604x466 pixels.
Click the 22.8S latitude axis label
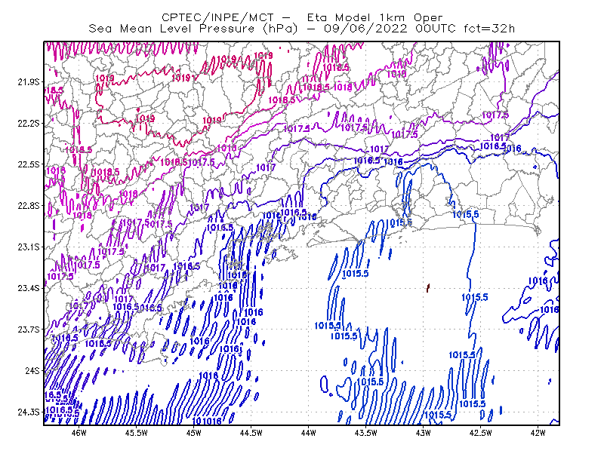pyautogui.click(x=29, y=206)
